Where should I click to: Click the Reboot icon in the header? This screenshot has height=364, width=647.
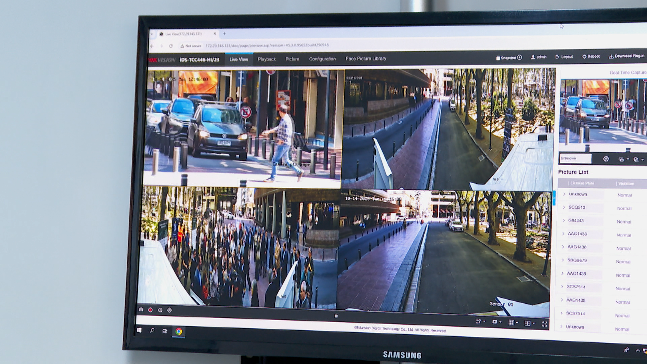(x=584, y=57)
